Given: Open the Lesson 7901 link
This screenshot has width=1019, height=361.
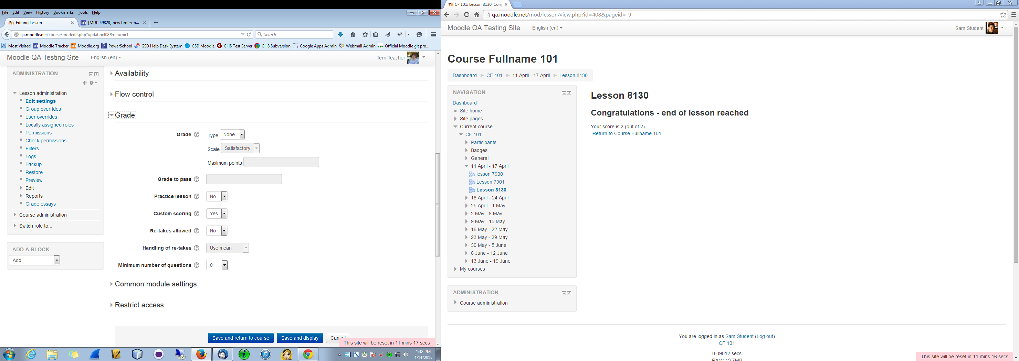Looking at the screenshot, I should (490, 182).
